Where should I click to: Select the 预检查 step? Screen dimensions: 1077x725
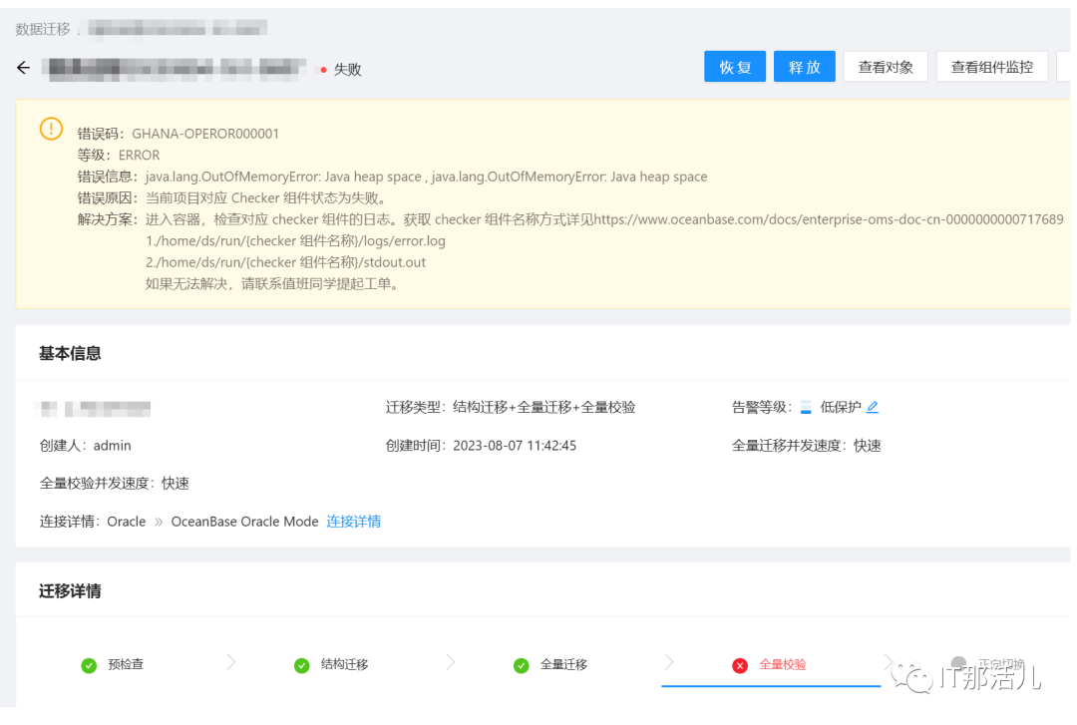click(x=126, y=664)
